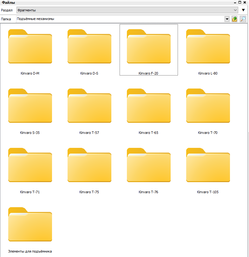Go up one folder level with the green arrow icon
Image resolution: width=249 pixels, height=257 pixels.
tap(235, 19)
